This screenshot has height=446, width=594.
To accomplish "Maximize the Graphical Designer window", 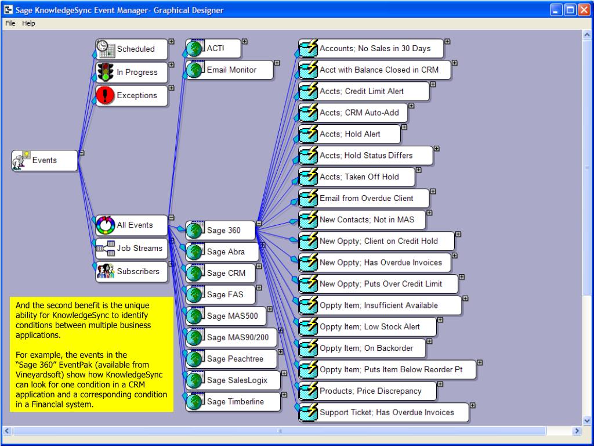I will click(x=570, y=10).
